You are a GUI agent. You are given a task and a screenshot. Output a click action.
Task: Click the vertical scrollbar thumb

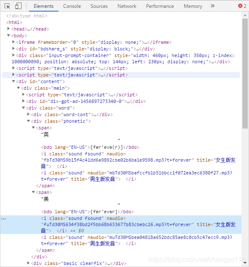tap(245, 74)
